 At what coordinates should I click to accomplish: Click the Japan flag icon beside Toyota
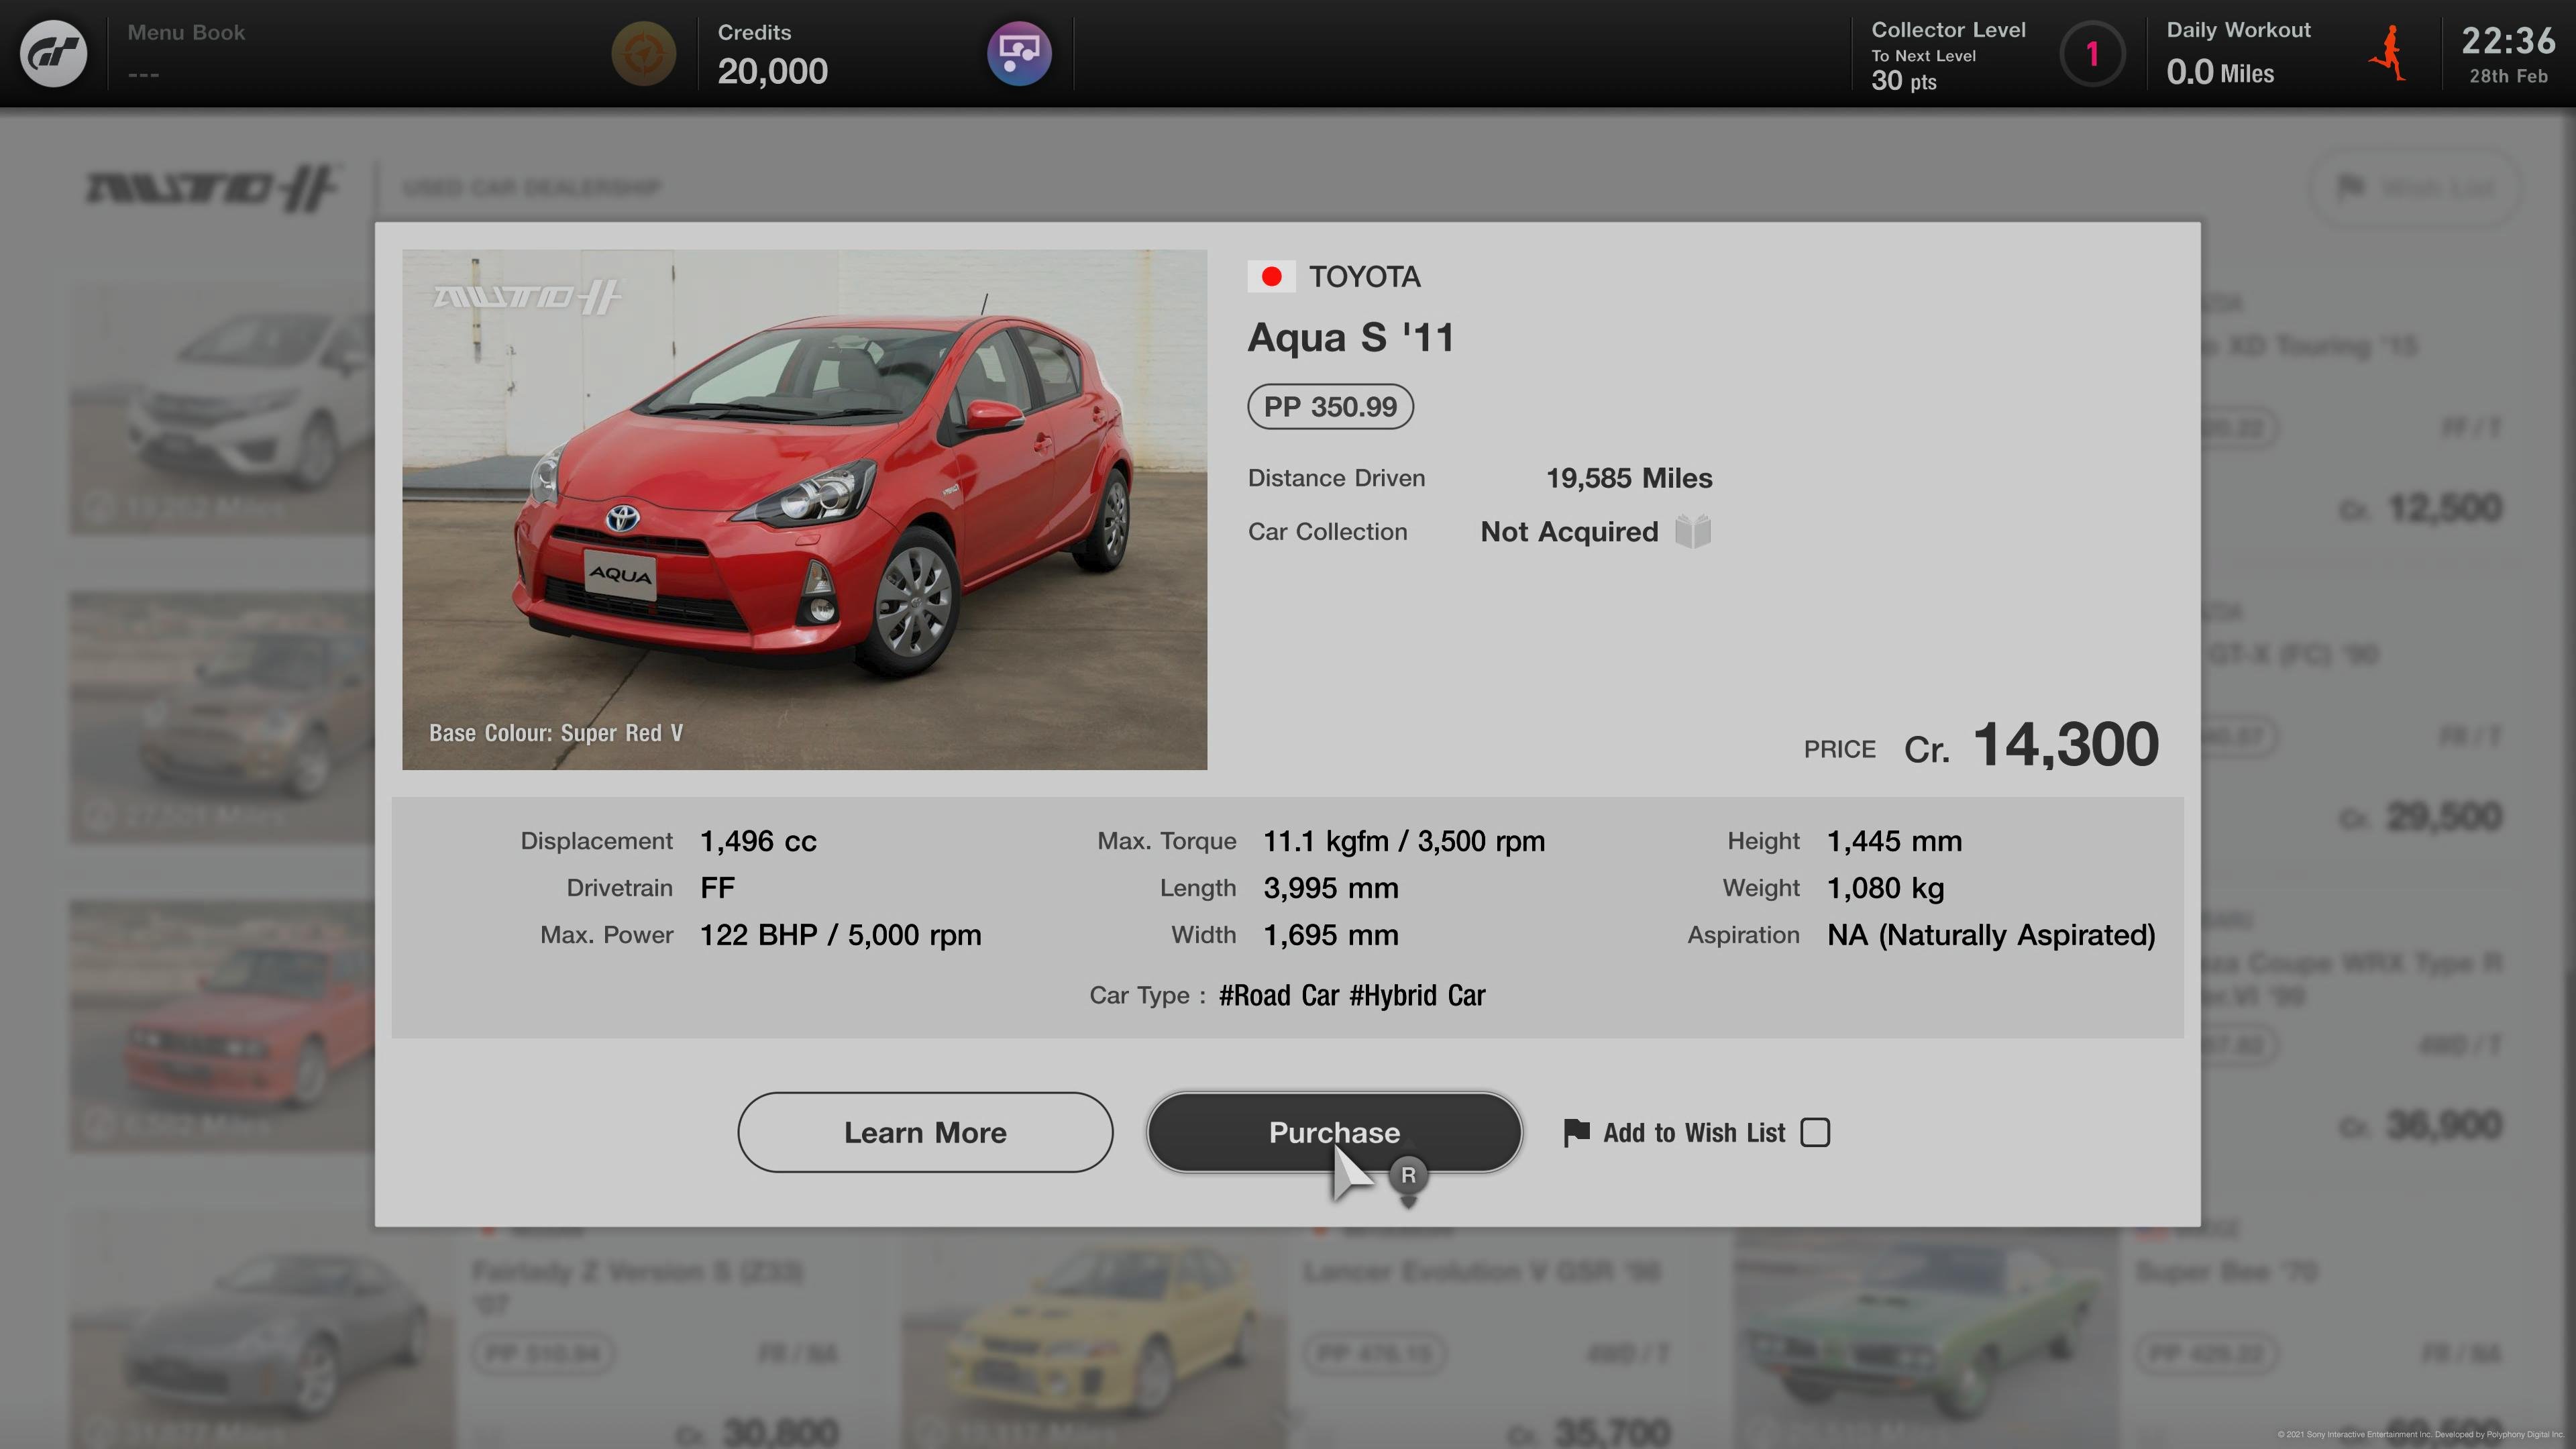click(x=1271, y=276)
